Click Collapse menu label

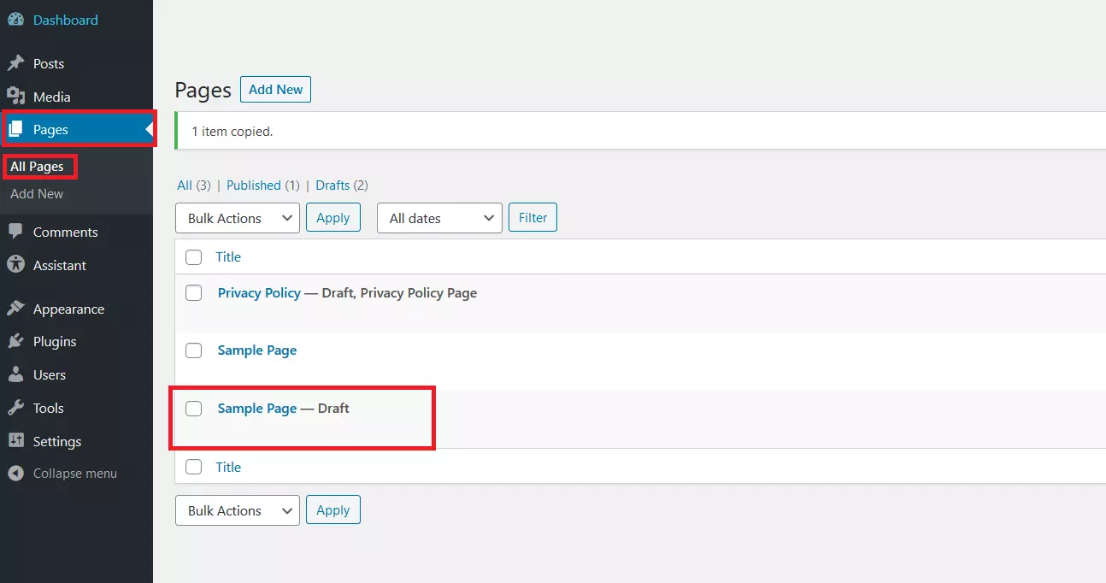tap(75, 473)
